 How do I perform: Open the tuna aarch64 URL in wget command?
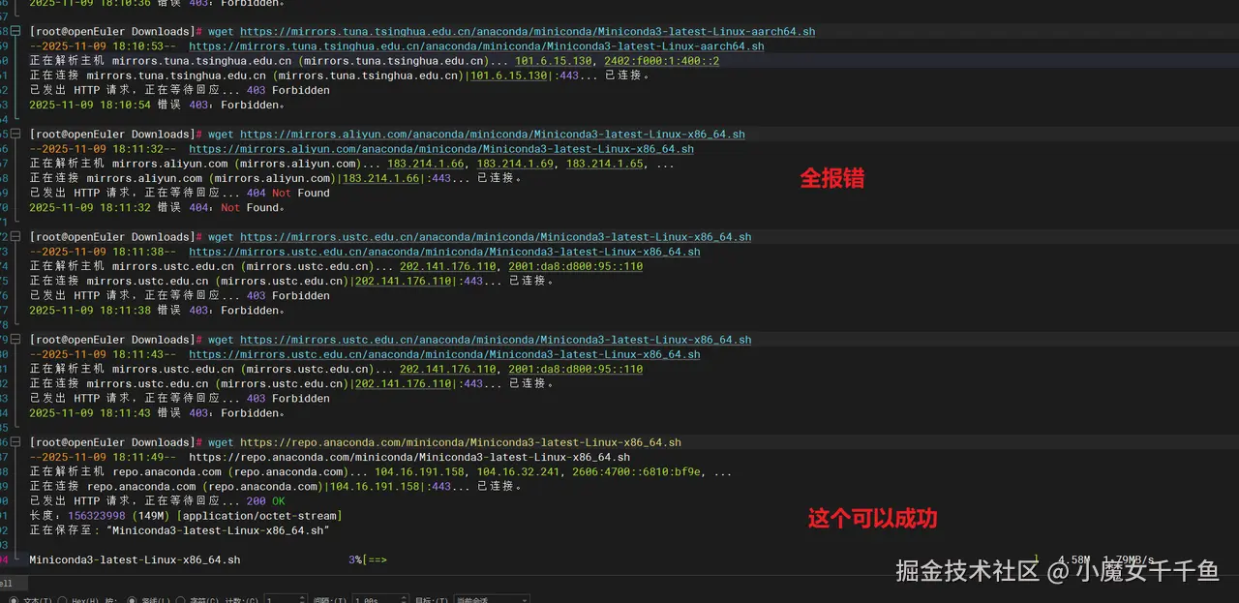pyautogui.click(x=528, y=32)
